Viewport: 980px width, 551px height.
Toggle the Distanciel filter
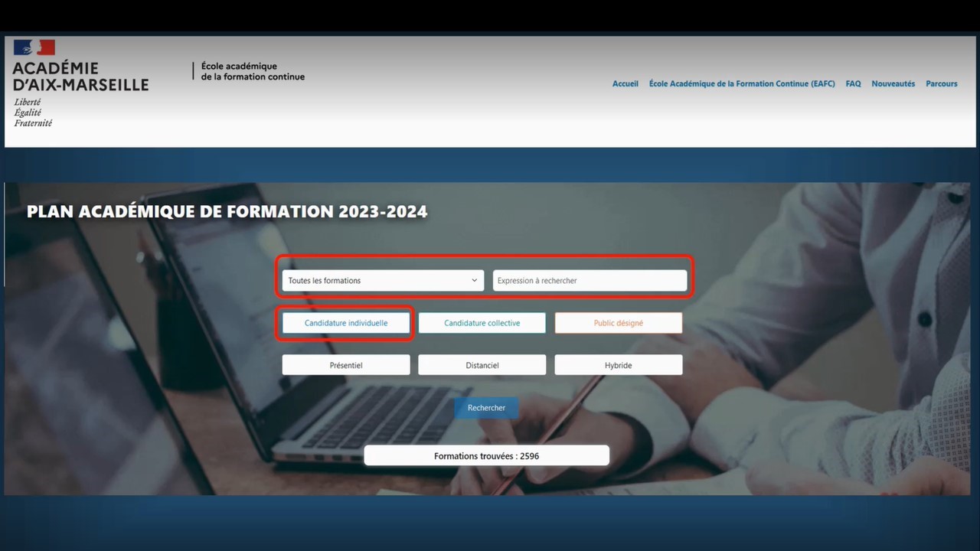(x=482, y=365)
